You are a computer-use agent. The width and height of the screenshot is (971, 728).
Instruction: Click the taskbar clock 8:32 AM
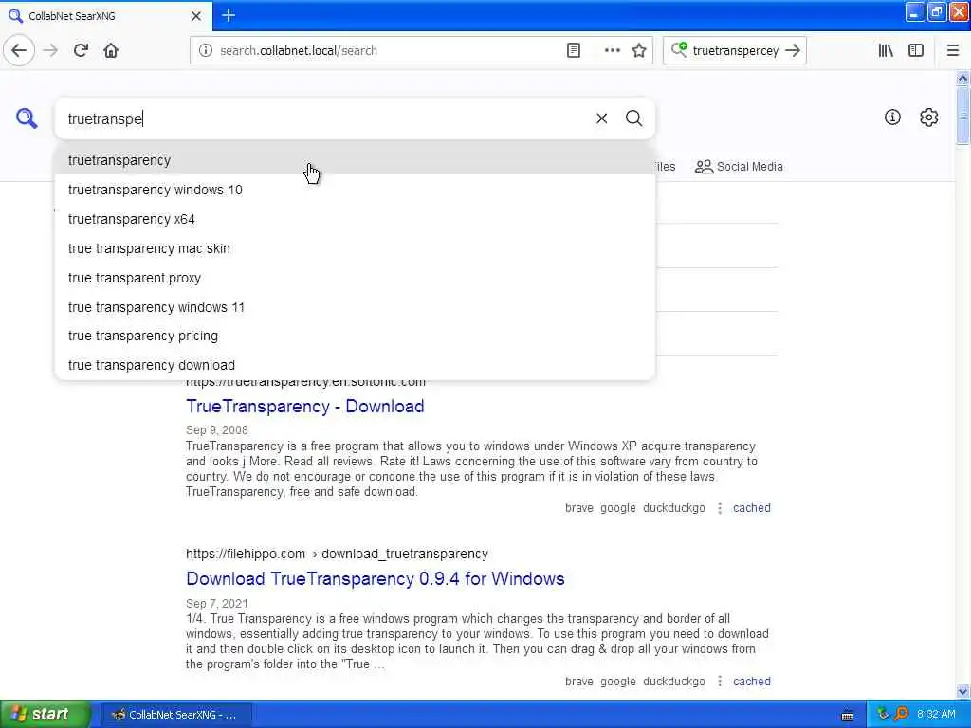coord(936,714)
